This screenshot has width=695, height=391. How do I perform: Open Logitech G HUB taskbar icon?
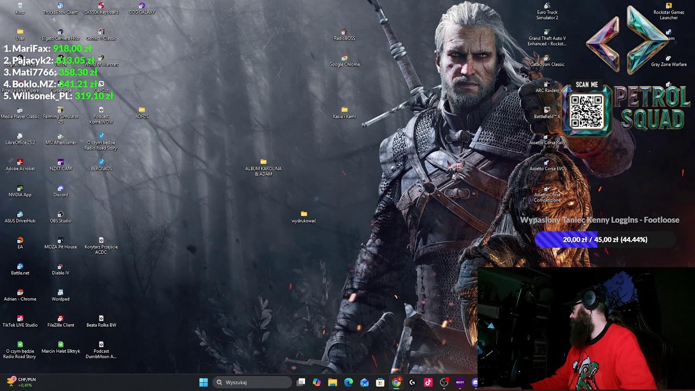pos(412,382)
